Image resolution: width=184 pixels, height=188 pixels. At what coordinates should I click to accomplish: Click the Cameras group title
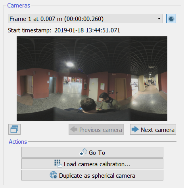19,6
